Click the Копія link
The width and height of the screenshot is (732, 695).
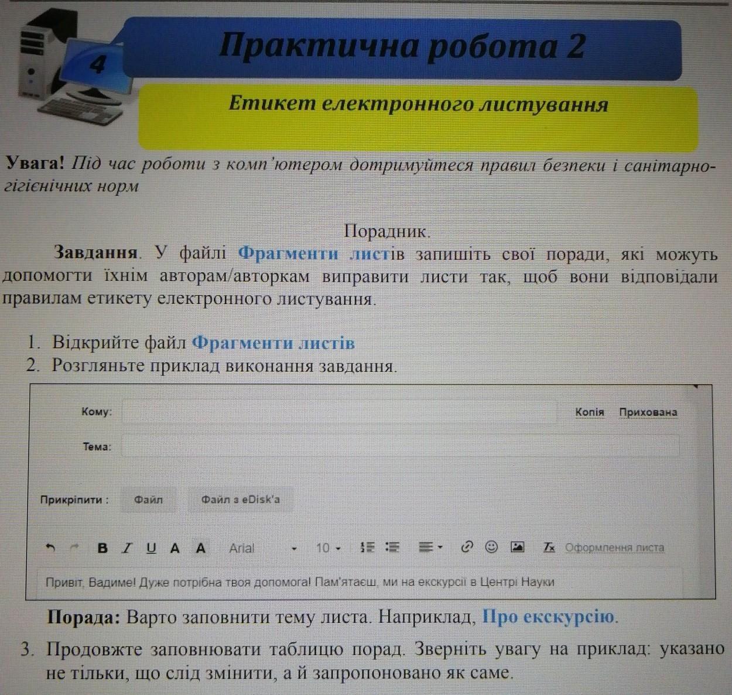point(589,412)
